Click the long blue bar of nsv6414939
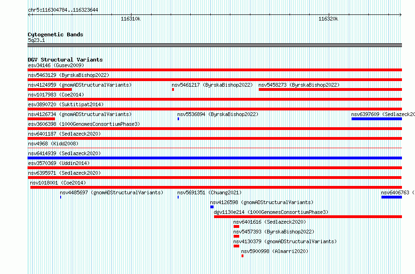Viewport: 415px width, 274px height. click(x=214, y=158)
